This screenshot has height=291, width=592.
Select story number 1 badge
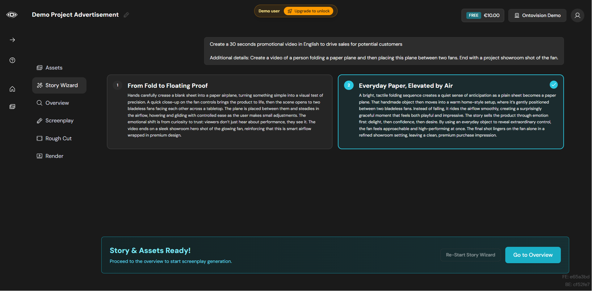tap(117, 85)
